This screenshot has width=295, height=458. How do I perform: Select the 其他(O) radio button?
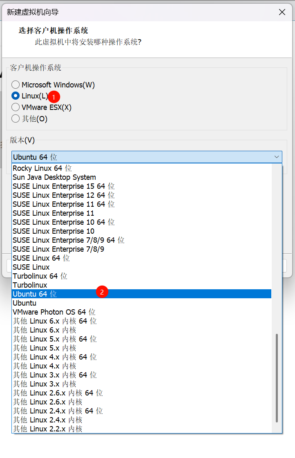16,118
